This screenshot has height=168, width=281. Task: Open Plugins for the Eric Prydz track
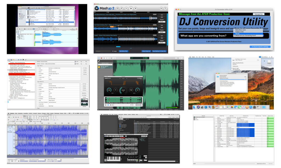coord(162,30)
